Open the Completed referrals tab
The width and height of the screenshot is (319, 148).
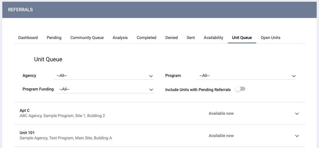[x=146, y=38]
